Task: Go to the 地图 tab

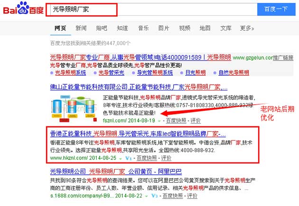Action: [205, 28]
